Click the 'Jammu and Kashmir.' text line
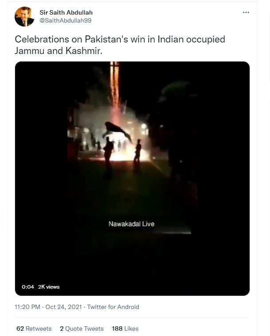270x336 pixels. pos(59,51)
